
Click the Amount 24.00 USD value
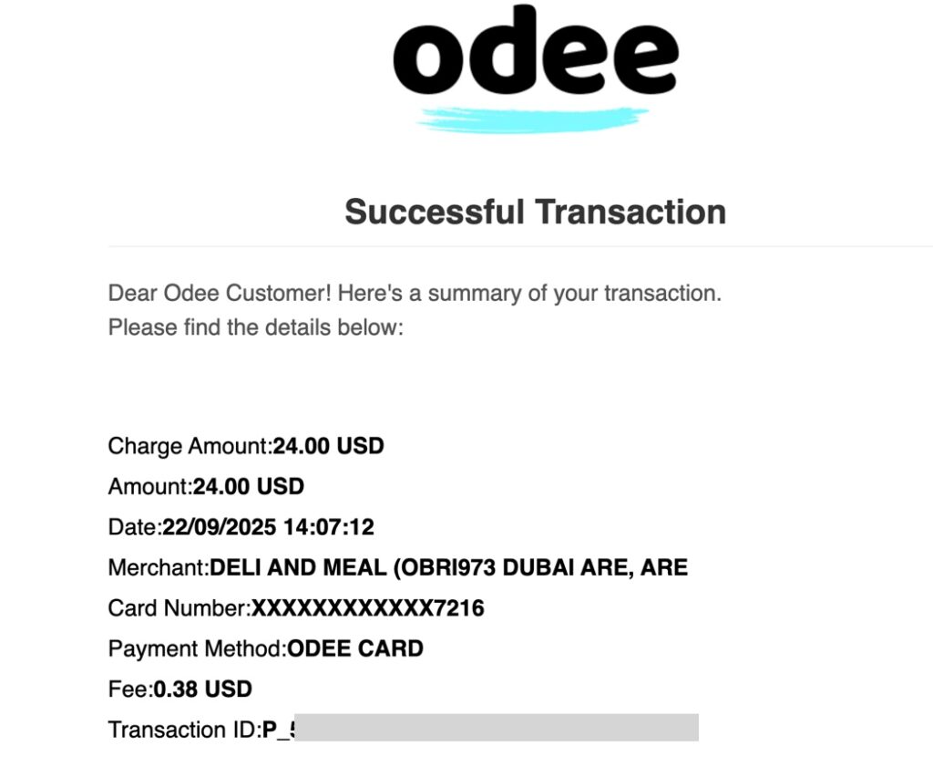click(x=249, y=487)
